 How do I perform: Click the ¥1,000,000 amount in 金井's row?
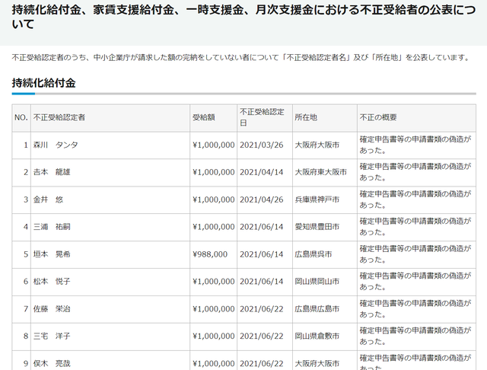pos(214,199)
